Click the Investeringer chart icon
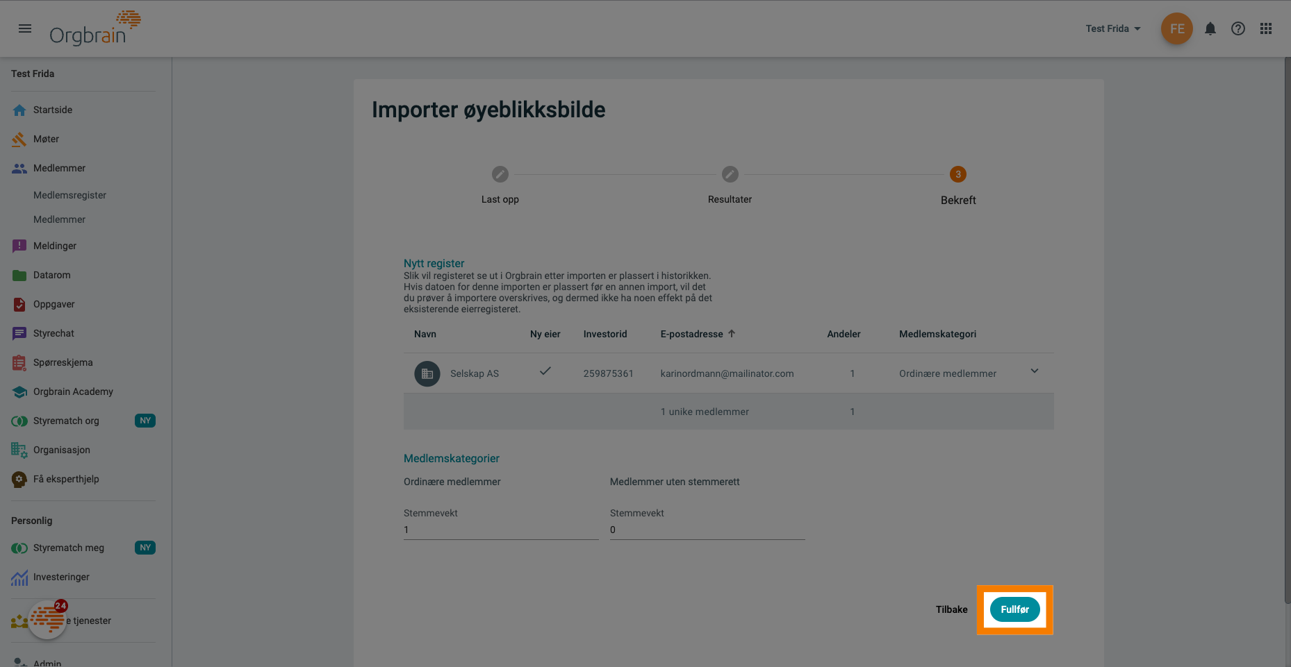The height and width of the screenshot is (667, 1291). (x=19, y=577)
